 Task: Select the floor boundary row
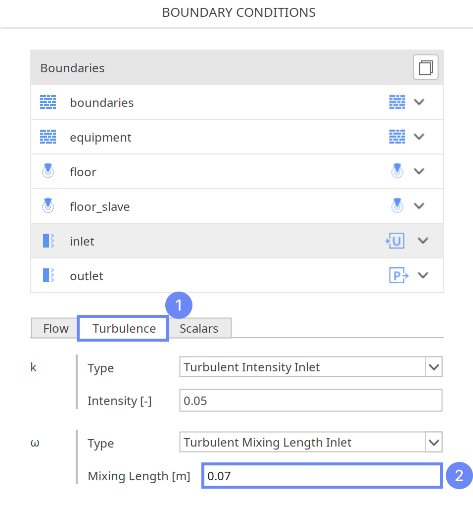click(x=198, y=171)
